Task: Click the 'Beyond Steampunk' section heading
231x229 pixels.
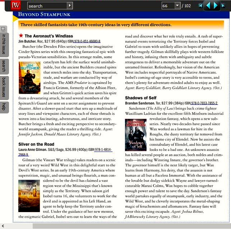Action: [44, 14]
